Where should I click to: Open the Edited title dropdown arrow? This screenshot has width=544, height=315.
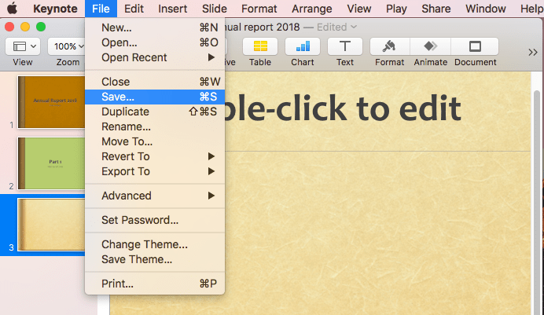[354, 27]
